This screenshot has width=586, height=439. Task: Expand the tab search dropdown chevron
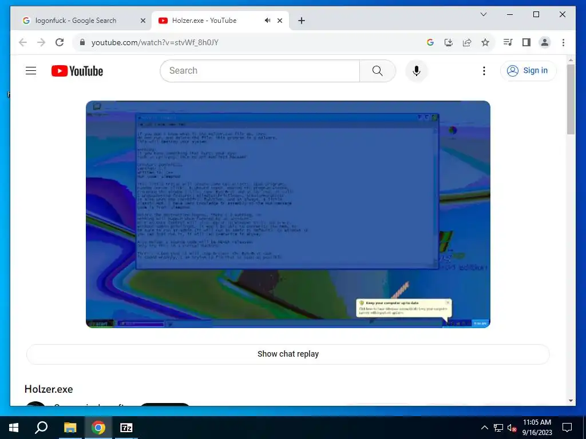(483, 14)
